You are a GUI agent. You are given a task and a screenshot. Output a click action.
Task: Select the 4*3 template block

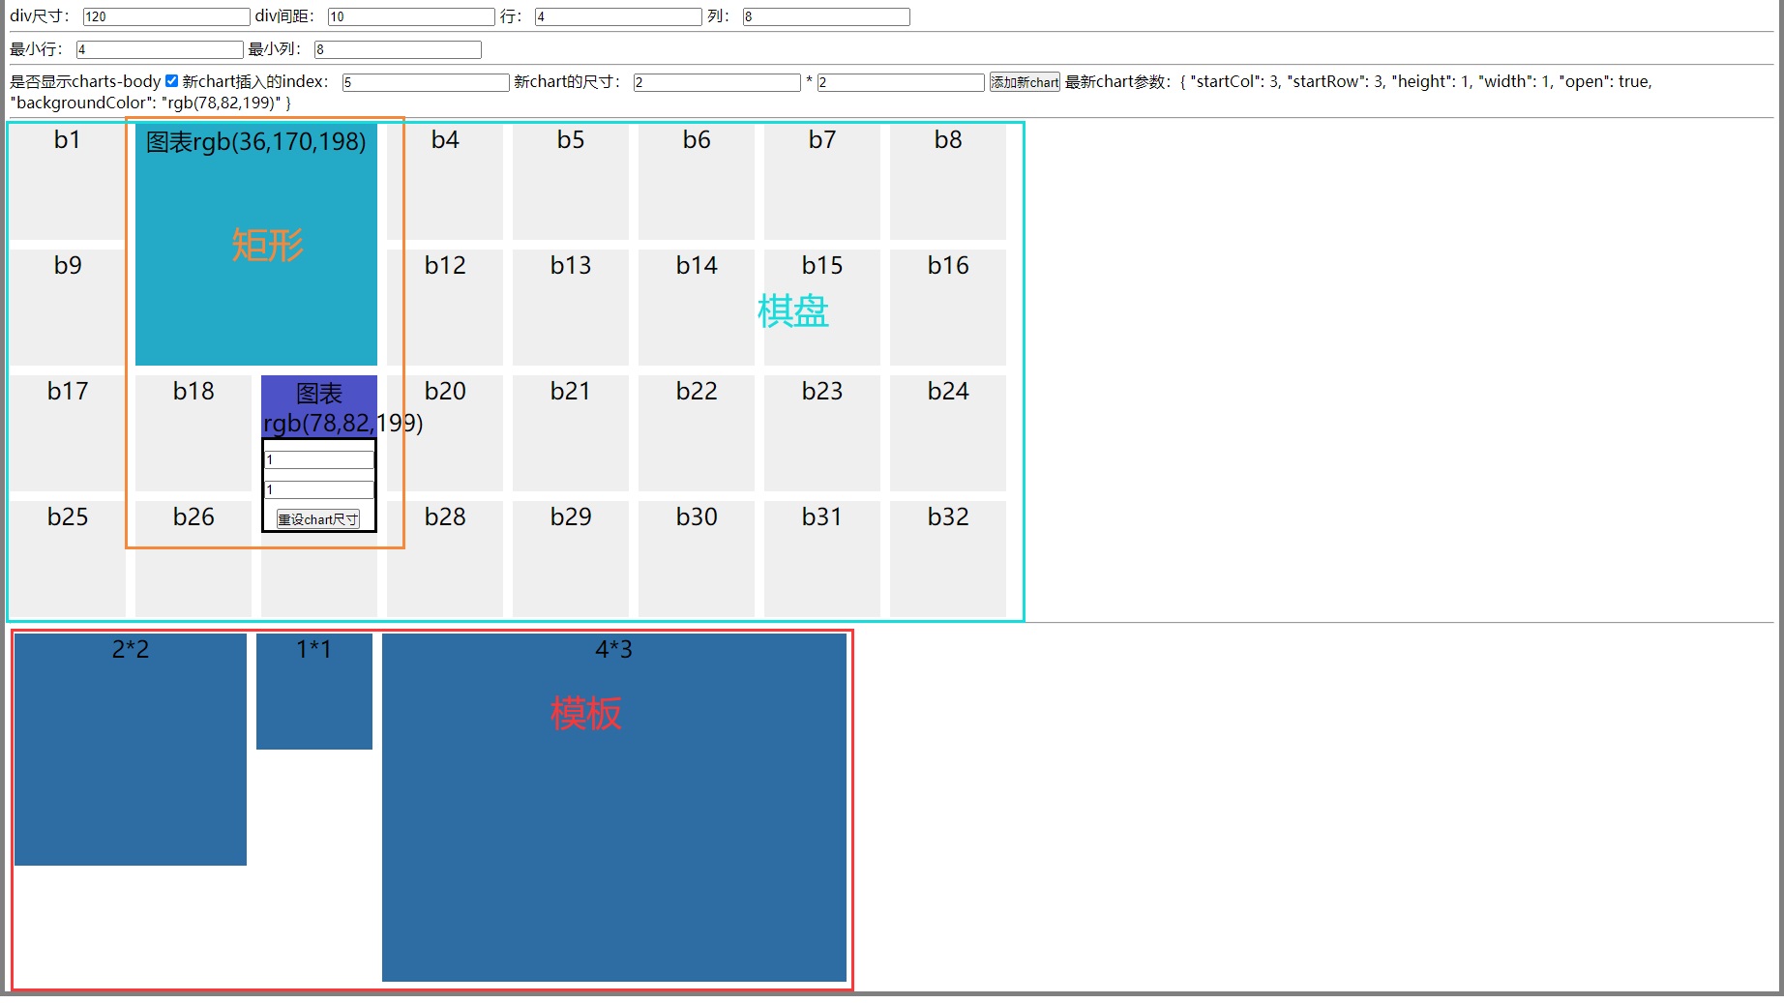[614, 808]
